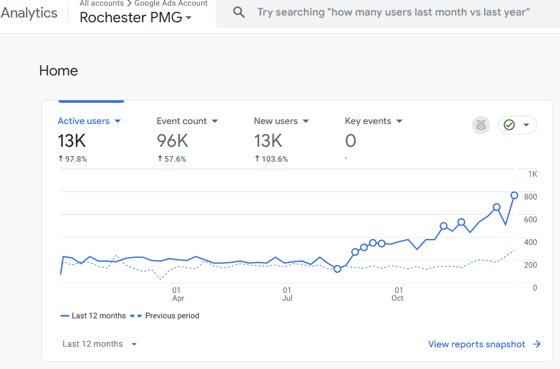Open the Active users metric dropdown

point(118,121)
